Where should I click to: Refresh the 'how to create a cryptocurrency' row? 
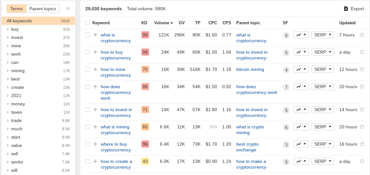coord(362,161)
